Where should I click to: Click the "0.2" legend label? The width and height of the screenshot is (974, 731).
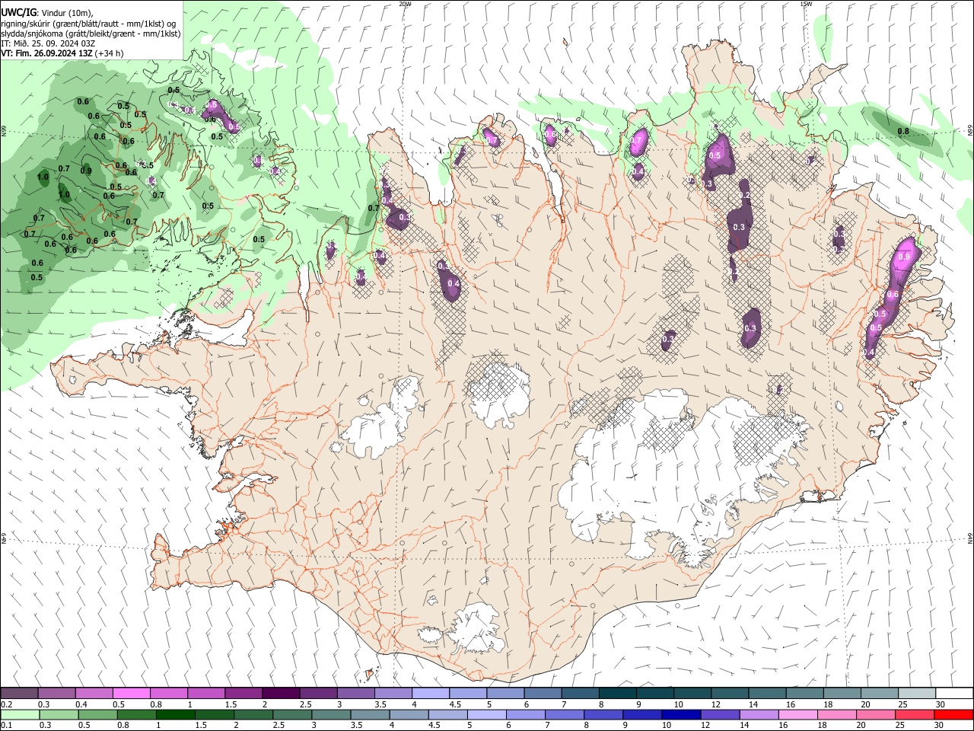point(6,704)
